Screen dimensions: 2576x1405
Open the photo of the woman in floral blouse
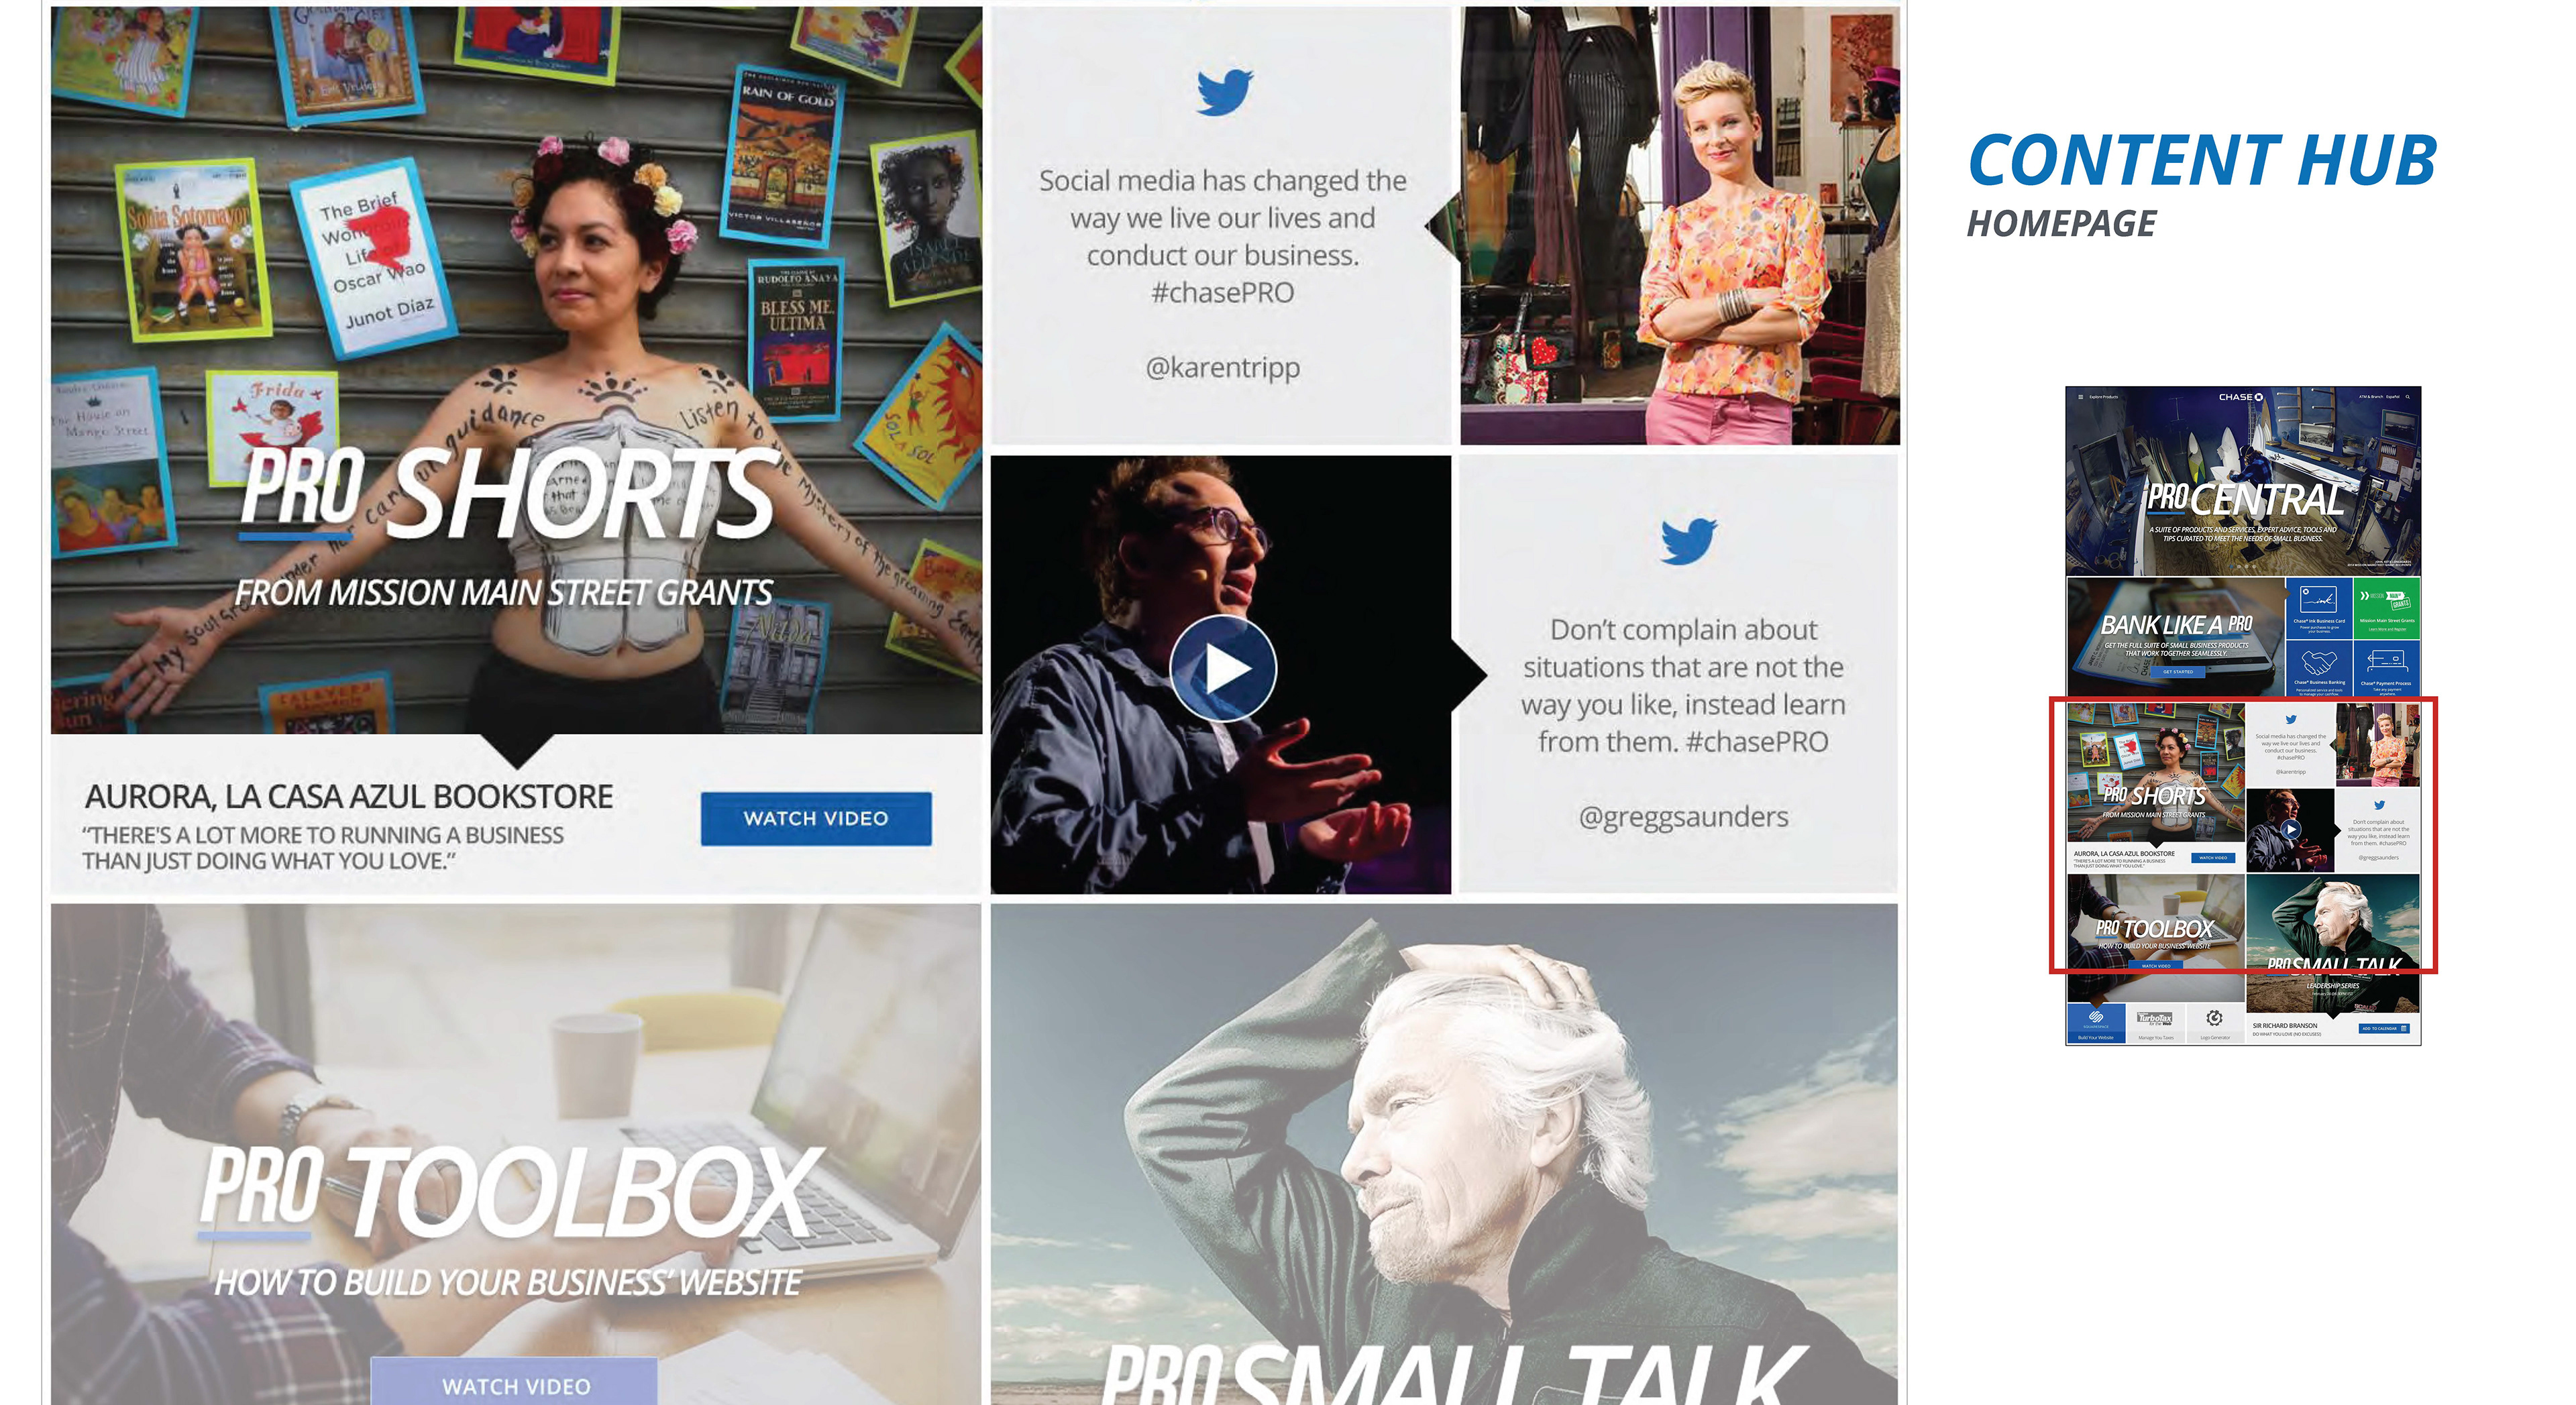pyautogui.click(x=1679, y=225)
